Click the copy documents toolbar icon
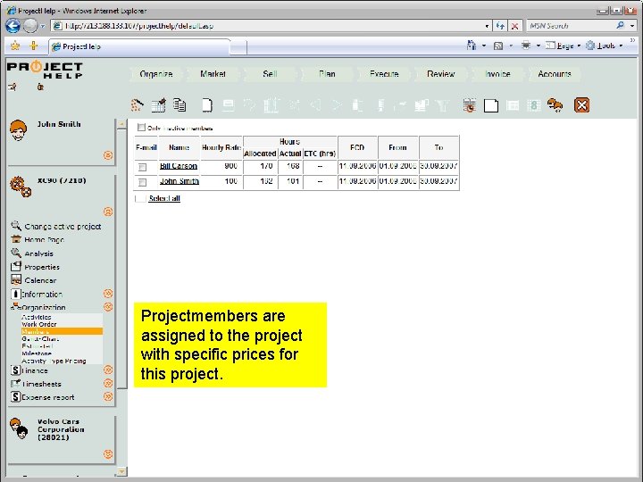 tap(180, 105)
